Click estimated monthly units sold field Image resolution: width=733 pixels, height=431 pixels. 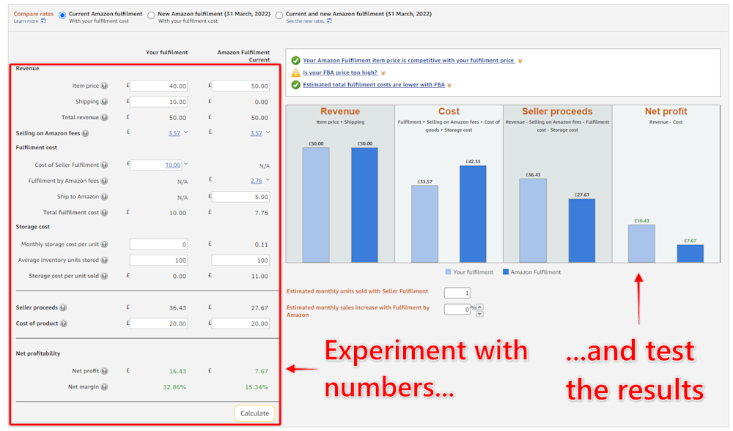point(457,293)
